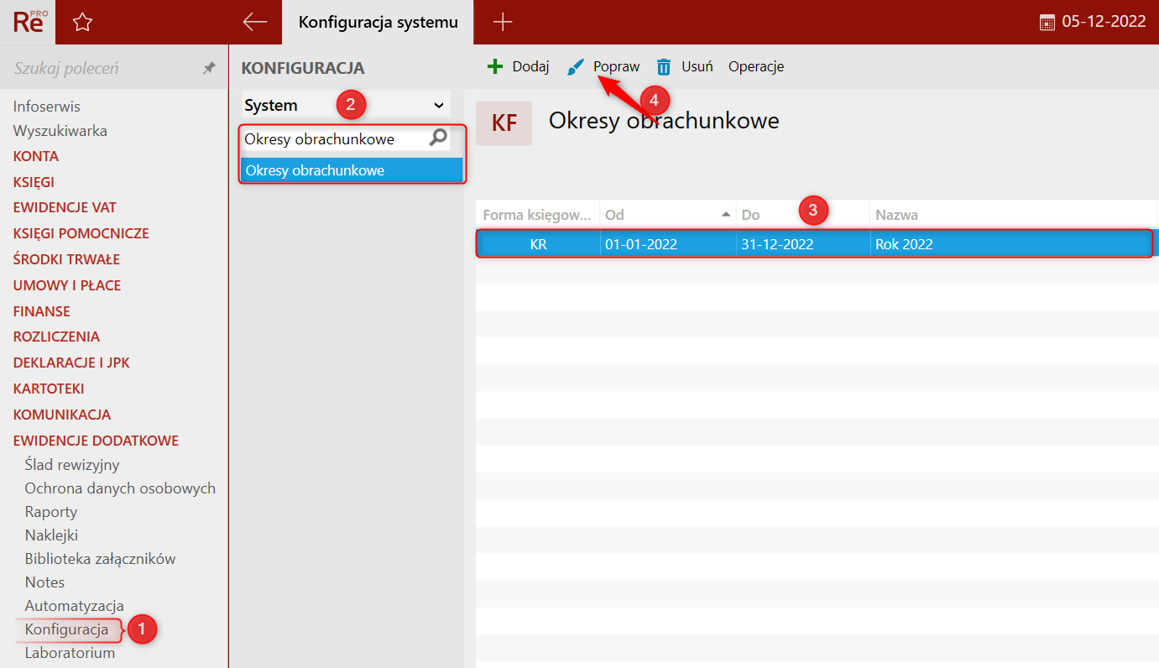Open the FINANSE menu section

(42, 311)
